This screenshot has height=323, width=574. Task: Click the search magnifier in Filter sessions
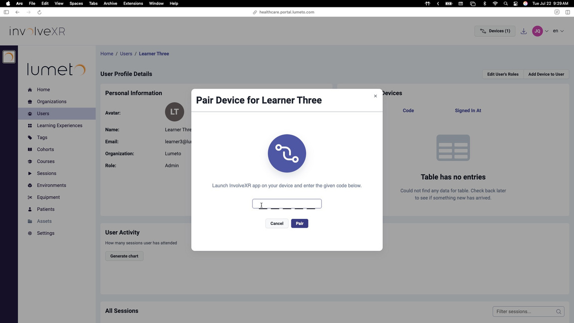click(x=559, y=312)
